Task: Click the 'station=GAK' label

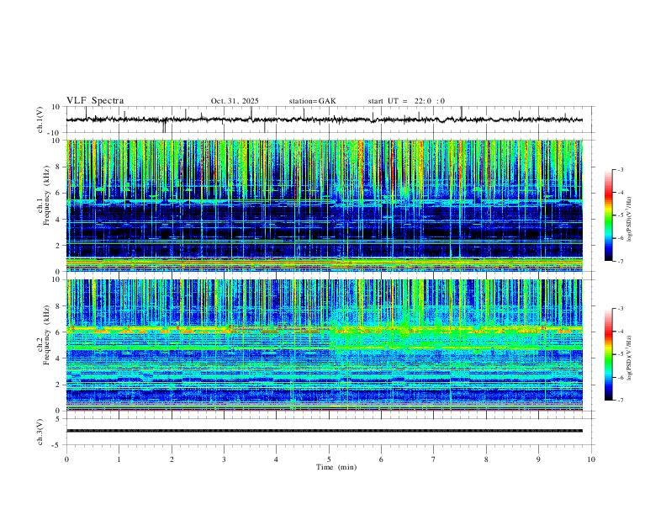Action: point(312,101)
